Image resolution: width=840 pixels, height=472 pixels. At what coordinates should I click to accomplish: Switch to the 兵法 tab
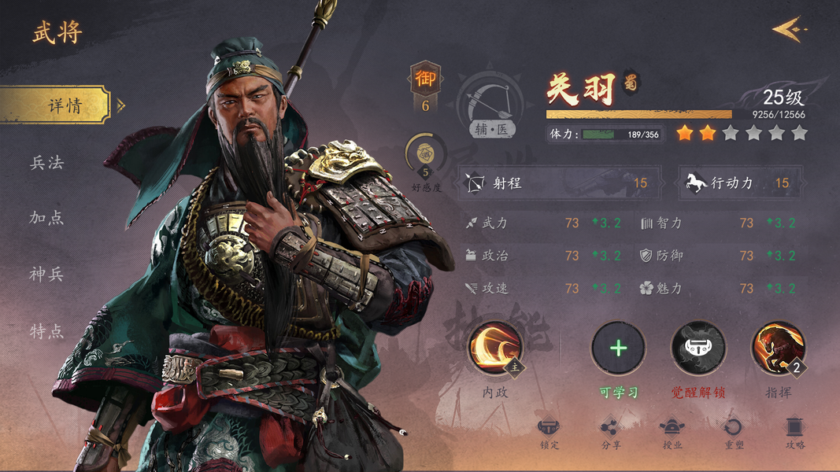coord(47,163)
